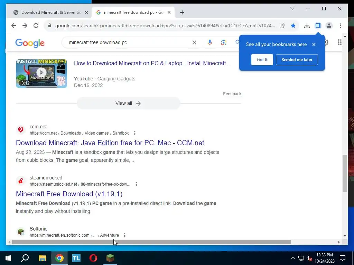The height and width of the screenshot is (265, 354).
Task: Choose Remind me later
Action: coord(297,60)
